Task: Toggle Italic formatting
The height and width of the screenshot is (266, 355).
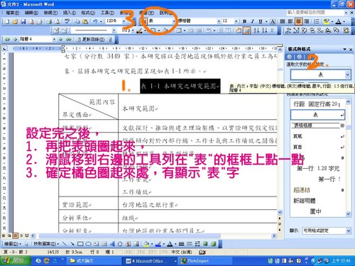Action: (x=252, y=21)
